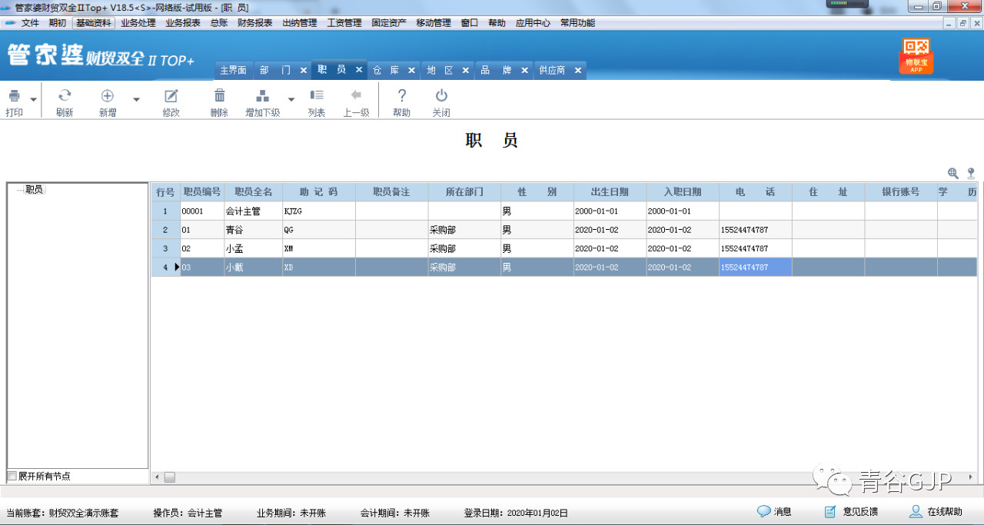Switch to the 供应商 tab
Image resolution: width=984 pixels, height=525 pixels.
click(552, 70)
